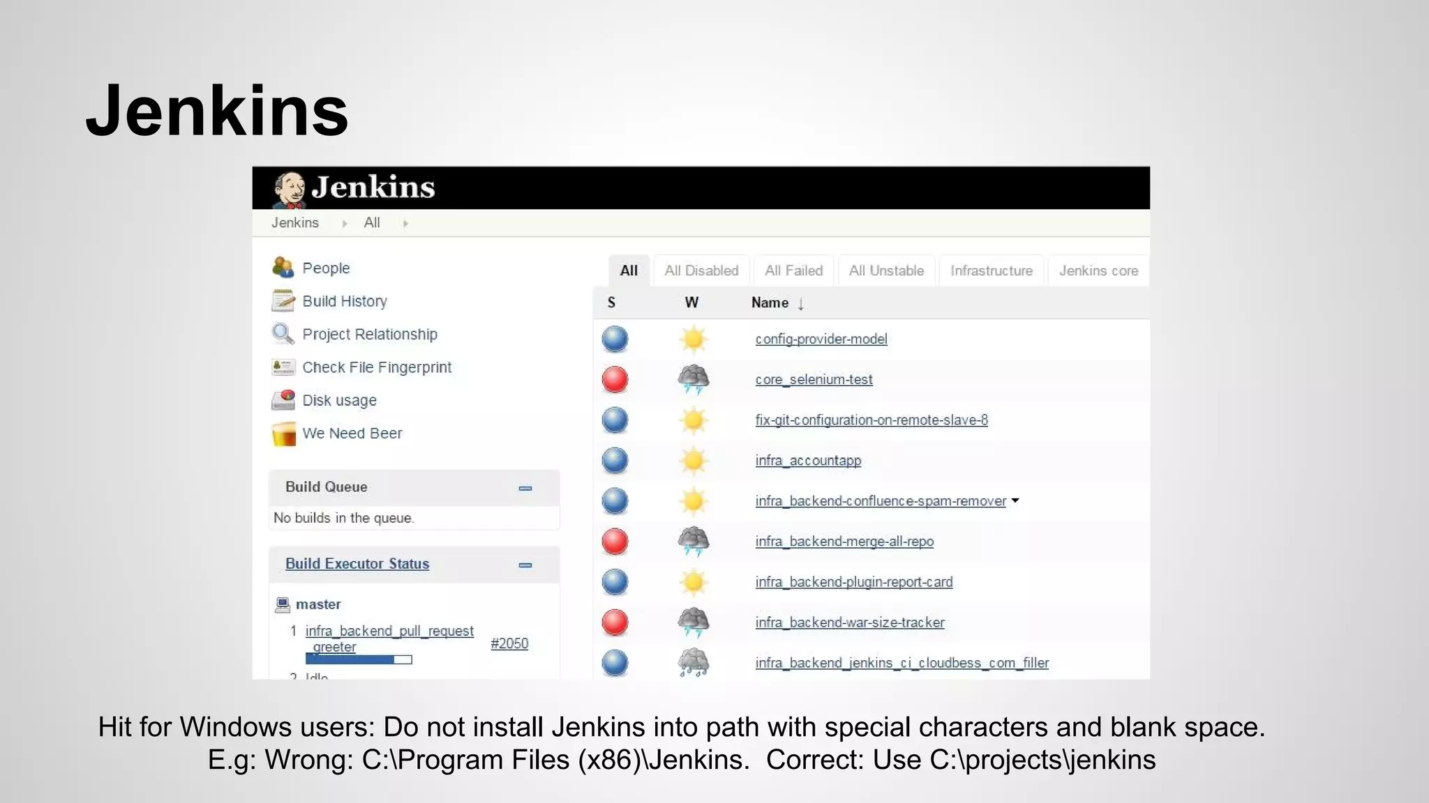Open infra_backend_pull_request_greeter executor job link
This screenshot has height=803, width=1429.
(389, 638)
